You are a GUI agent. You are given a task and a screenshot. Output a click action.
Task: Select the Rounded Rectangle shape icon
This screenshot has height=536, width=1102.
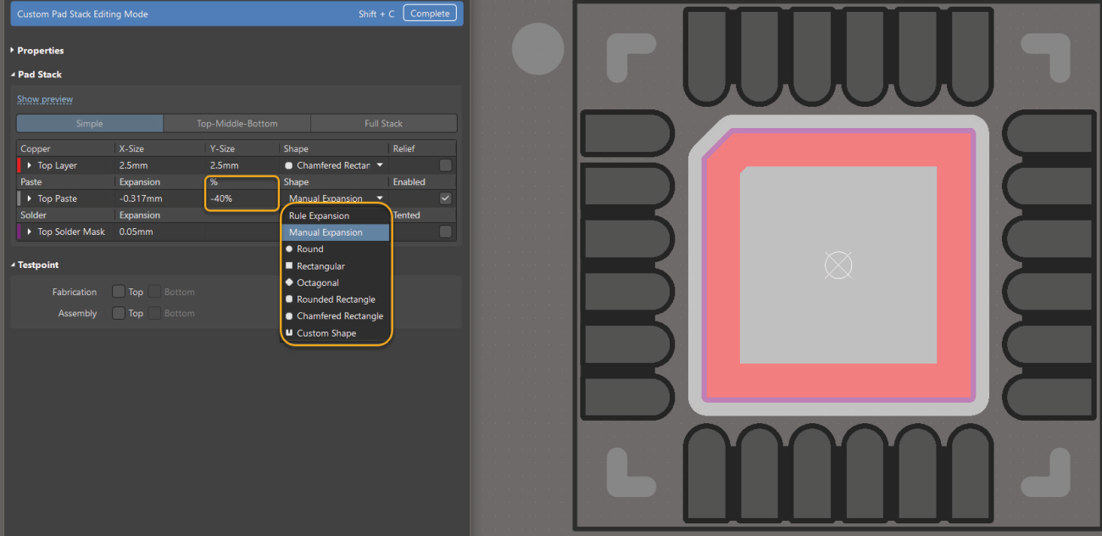pyautogui.click(x=289, y=299)
